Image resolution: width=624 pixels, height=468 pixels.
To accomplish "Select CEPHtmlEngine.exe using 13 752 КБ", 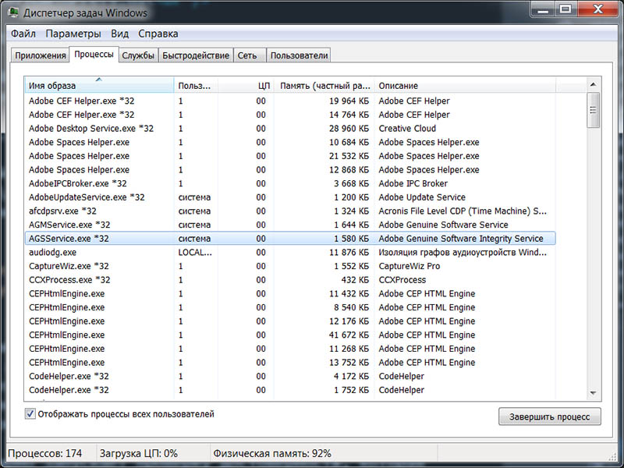I will click(x=289, y=363).
